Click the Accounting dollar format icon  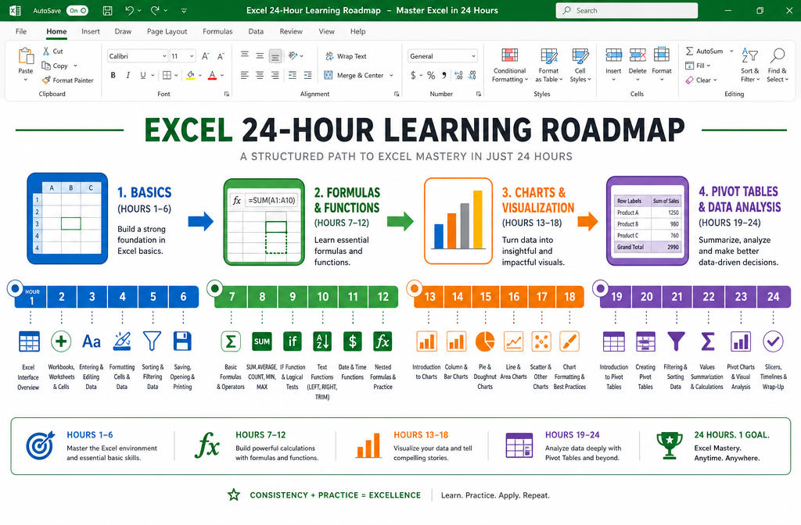click(413, 76)
